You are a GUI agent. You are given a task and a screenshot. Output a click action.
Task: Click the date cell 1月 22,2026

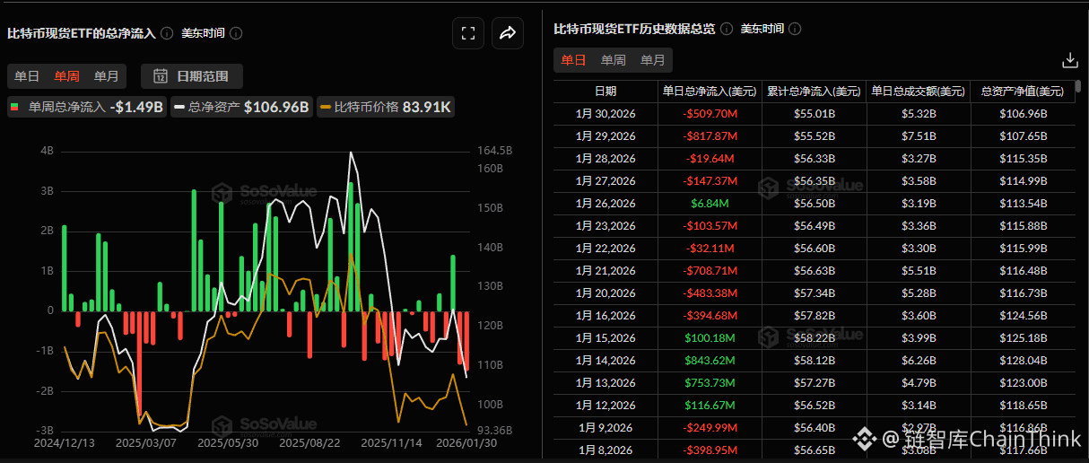(x=605, y=249)
